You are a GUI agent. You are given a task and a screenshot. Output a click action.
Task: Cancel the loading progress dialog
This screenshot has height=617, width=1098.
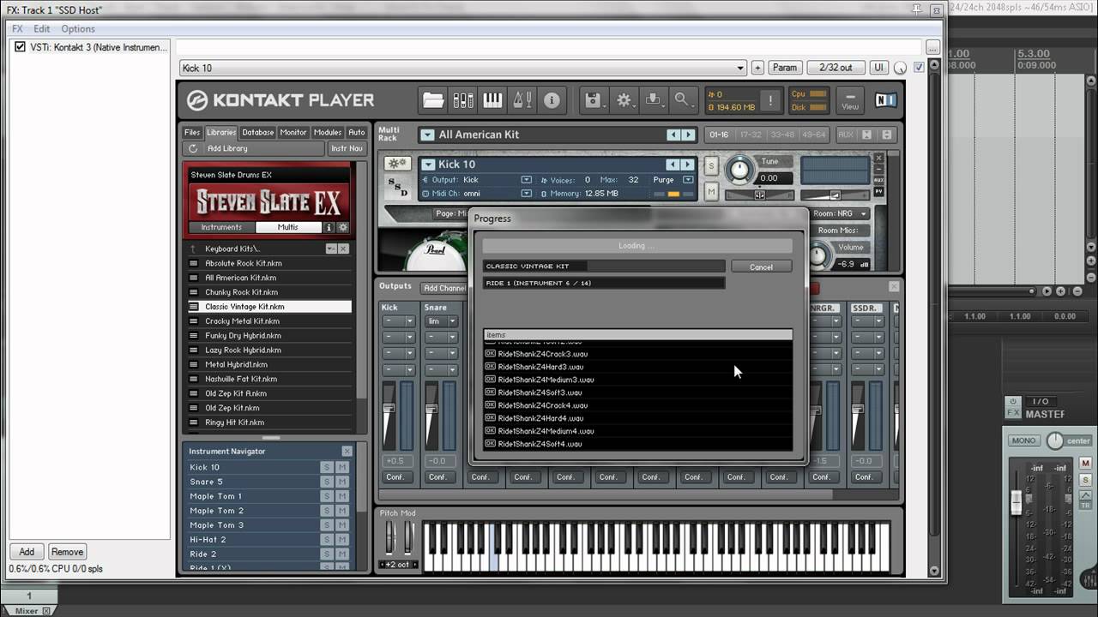pos(761,267)
